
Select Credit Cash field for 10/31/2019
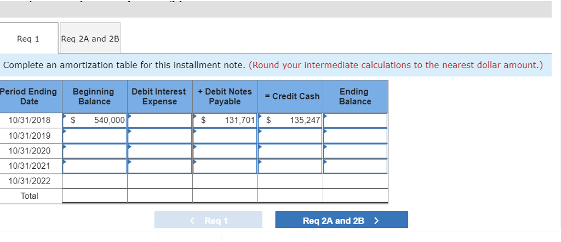[x=290, y=135]
